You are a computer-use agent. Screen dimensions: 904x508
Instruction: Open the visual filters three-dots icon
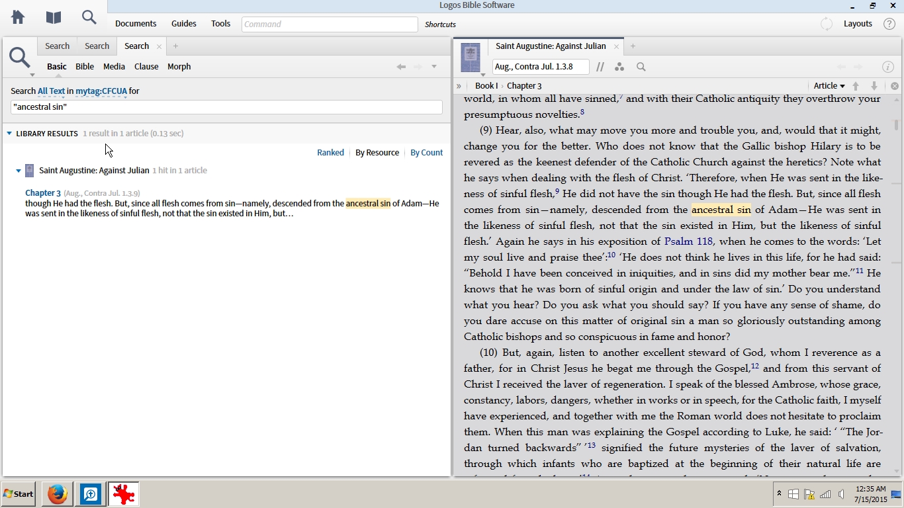(x=619, y=67)
